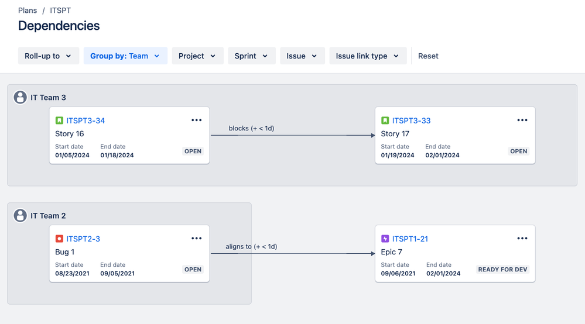Open issue link ITSPT3-33
Viewport: 585px width, 324px height.
(411, 120)
